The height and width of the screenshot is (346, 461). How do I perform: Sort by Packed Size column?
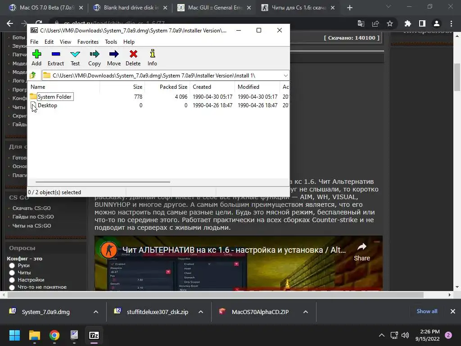coord(167,87)
